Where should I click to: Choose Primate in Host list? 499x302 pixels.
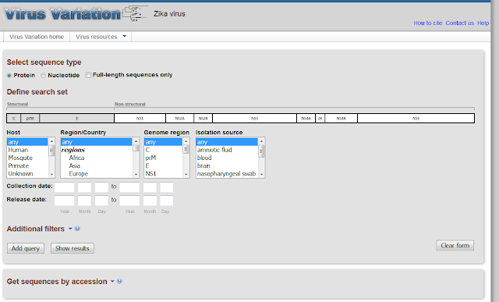27,165
